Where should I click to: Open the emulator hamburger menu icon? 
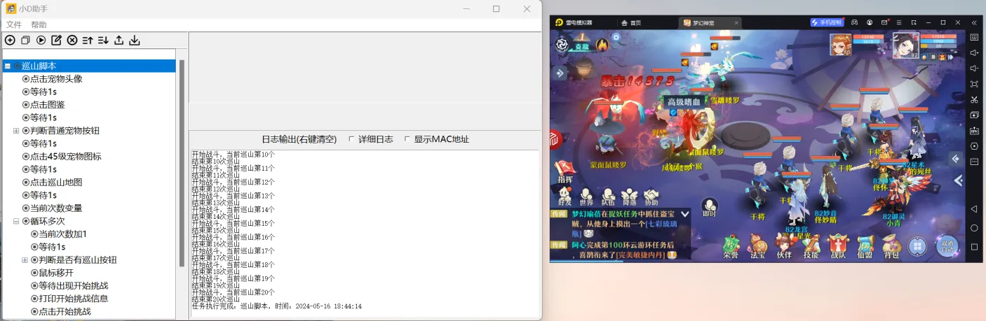(899, 22)
